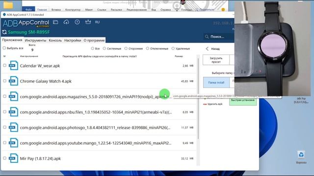Click the crown Extended version icon
The height and width of the screenshot is (176, 314).
[88, 22]
